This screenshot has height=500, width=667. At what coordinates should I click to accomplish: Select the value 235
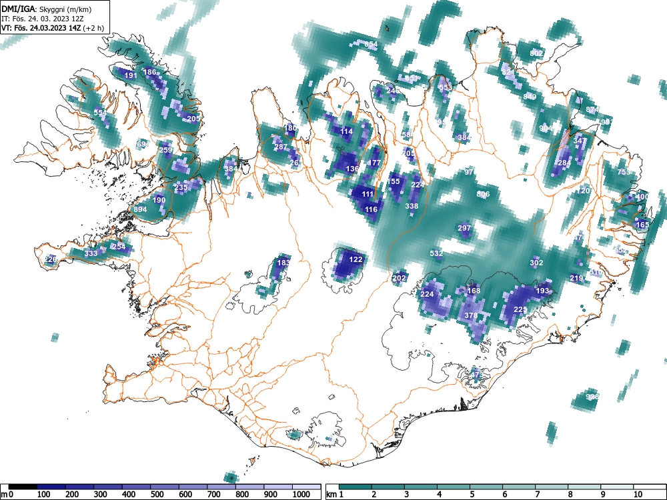[x=181, y=187]
